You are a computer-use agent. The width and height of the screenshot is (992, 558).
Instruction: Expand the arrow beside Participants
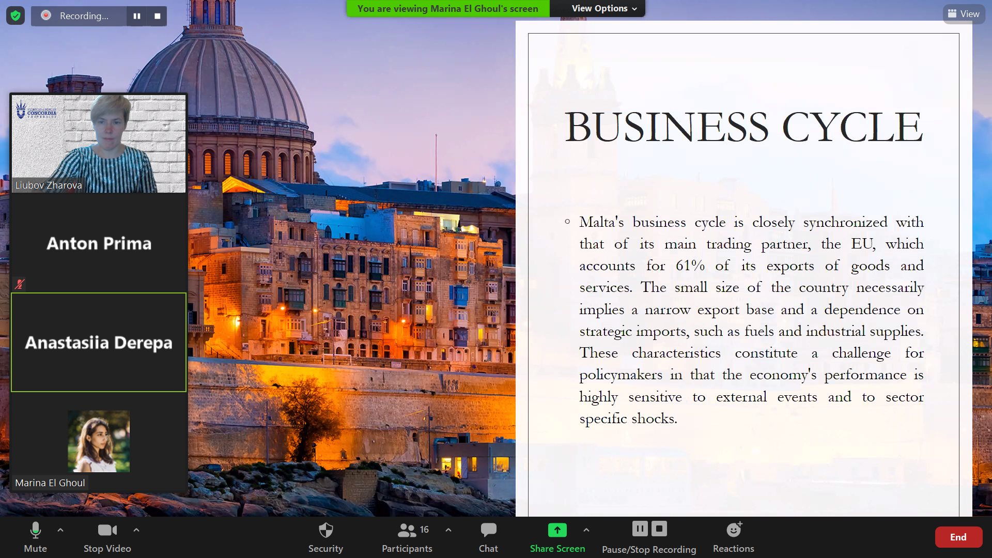click(x=448, y=530)
